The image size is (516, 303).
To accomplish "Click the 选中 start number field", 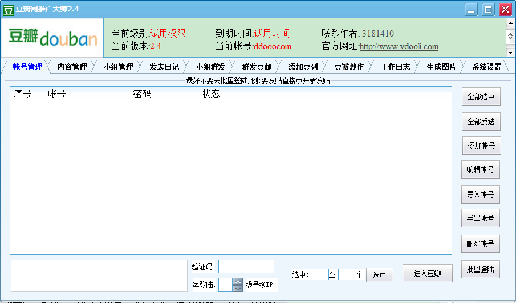I will click(319, 274).
